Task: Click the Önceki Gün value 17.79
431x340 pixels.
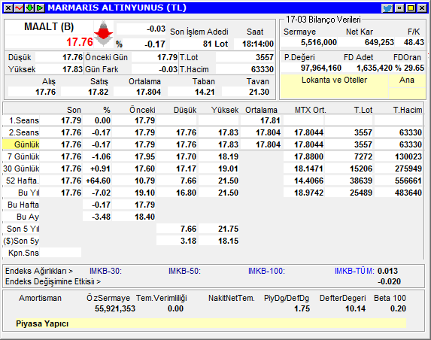Action: (x=167, y=57)
